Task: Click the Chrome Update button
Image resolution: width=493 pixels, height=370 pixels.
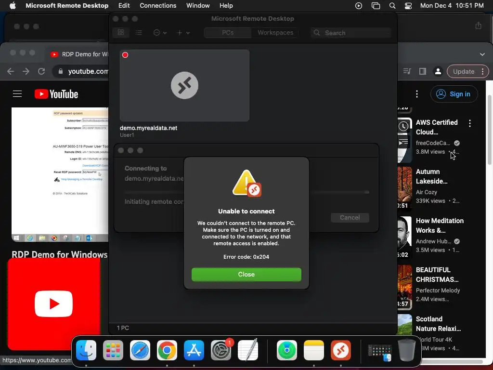Action: (x=464, y=71)
